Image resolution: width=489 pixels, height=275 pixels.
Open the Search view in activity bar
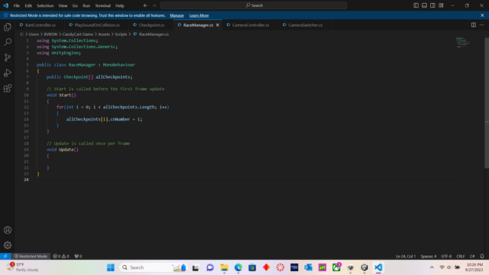[8, 42]
